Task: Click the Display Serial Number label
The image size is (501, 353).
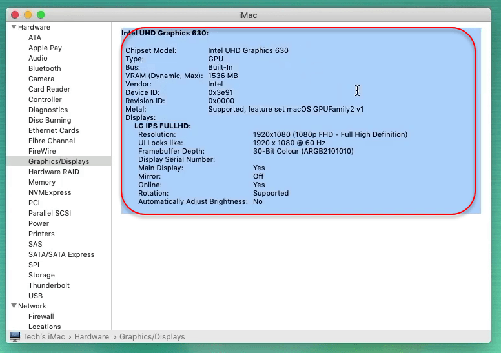Action: pyautogui.click(x=176, y=160)
